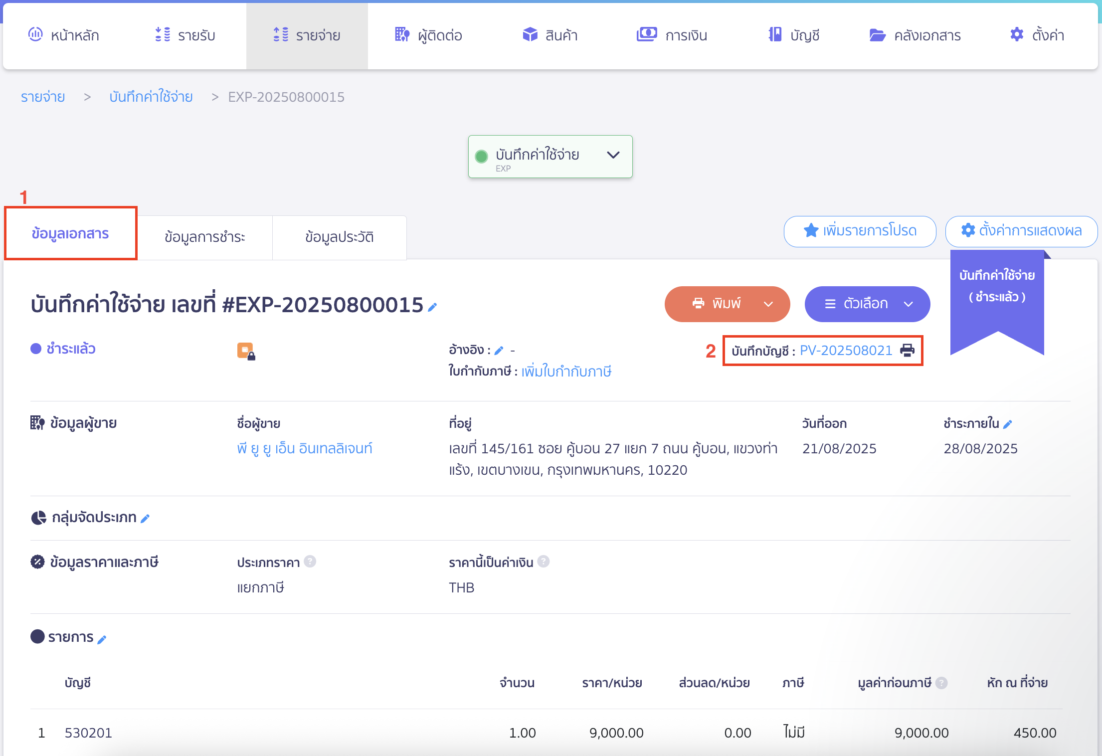Edit the กลุ่มจัดประเภท pencil icon
This screenshot has width=1102, height=756.
tap(145, 519)
